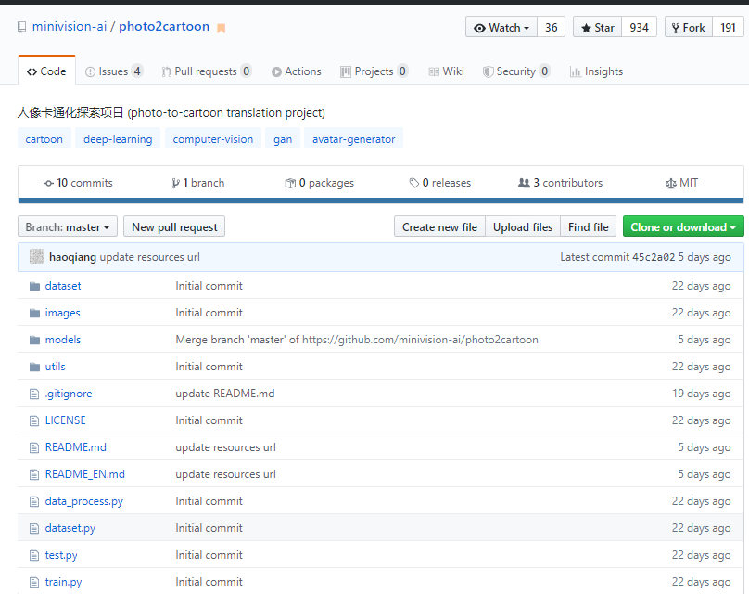View the 10 commits history
749x594 pixels.
(x=78, y=183)
